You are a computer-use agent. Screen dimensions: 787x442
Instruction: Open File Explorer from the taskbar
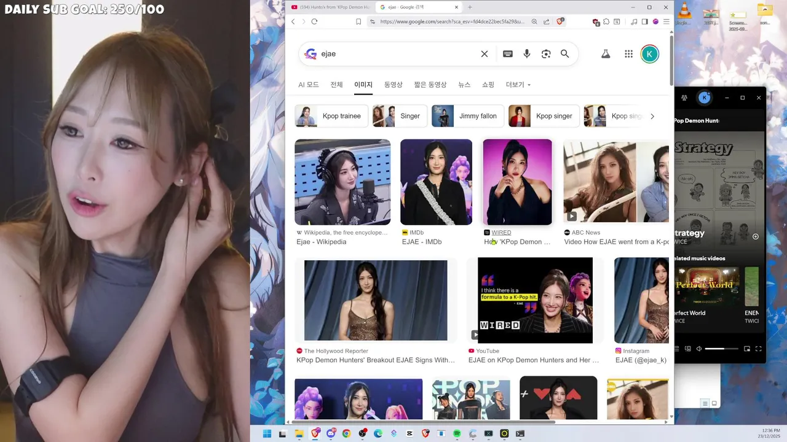[299, 433]
